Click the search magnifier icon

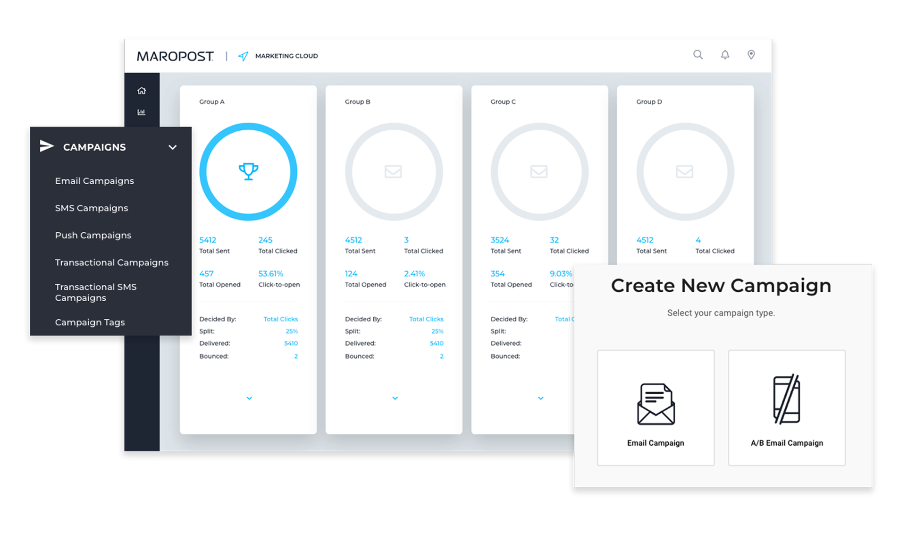coord(698,55)
